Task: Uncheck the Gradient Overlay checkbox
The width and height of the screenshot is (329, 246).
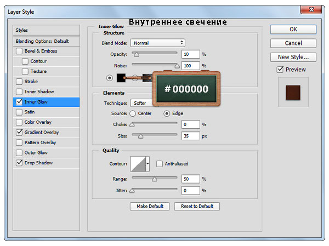Action: click(19, 132)
